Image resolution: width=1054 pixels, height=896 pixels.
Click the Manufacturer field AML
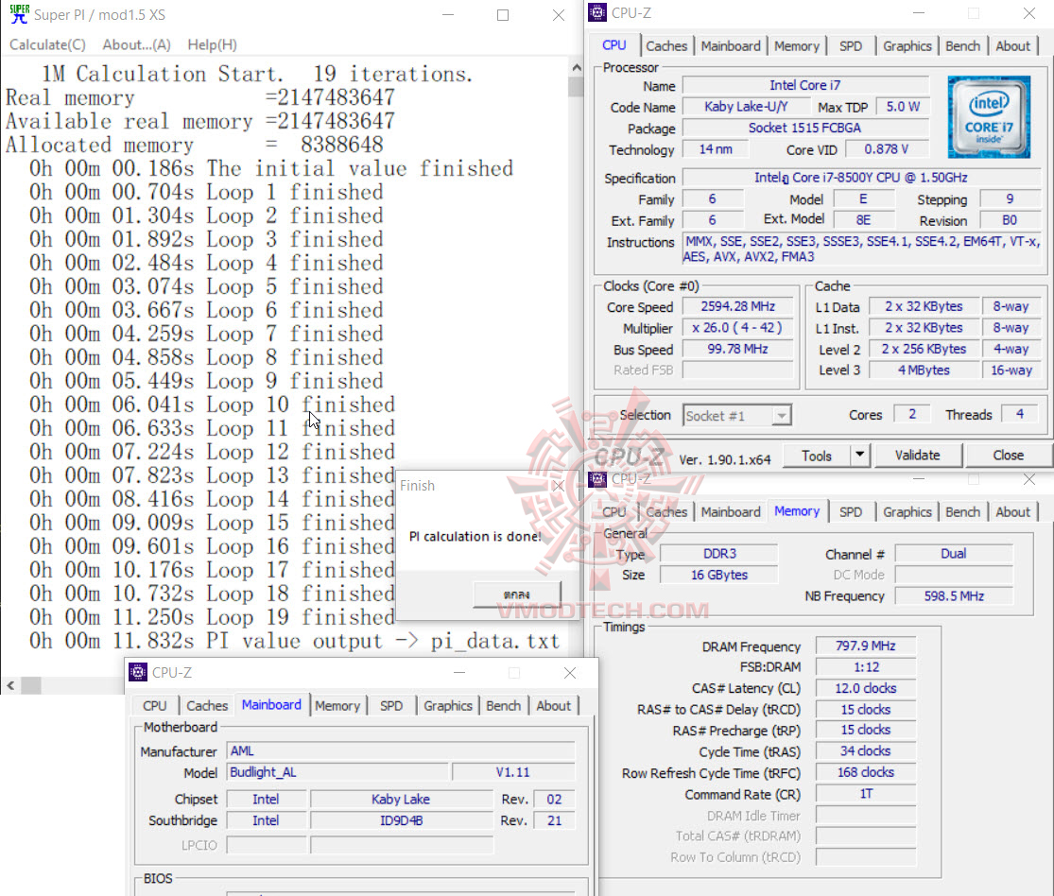click(x=401, y=750)
